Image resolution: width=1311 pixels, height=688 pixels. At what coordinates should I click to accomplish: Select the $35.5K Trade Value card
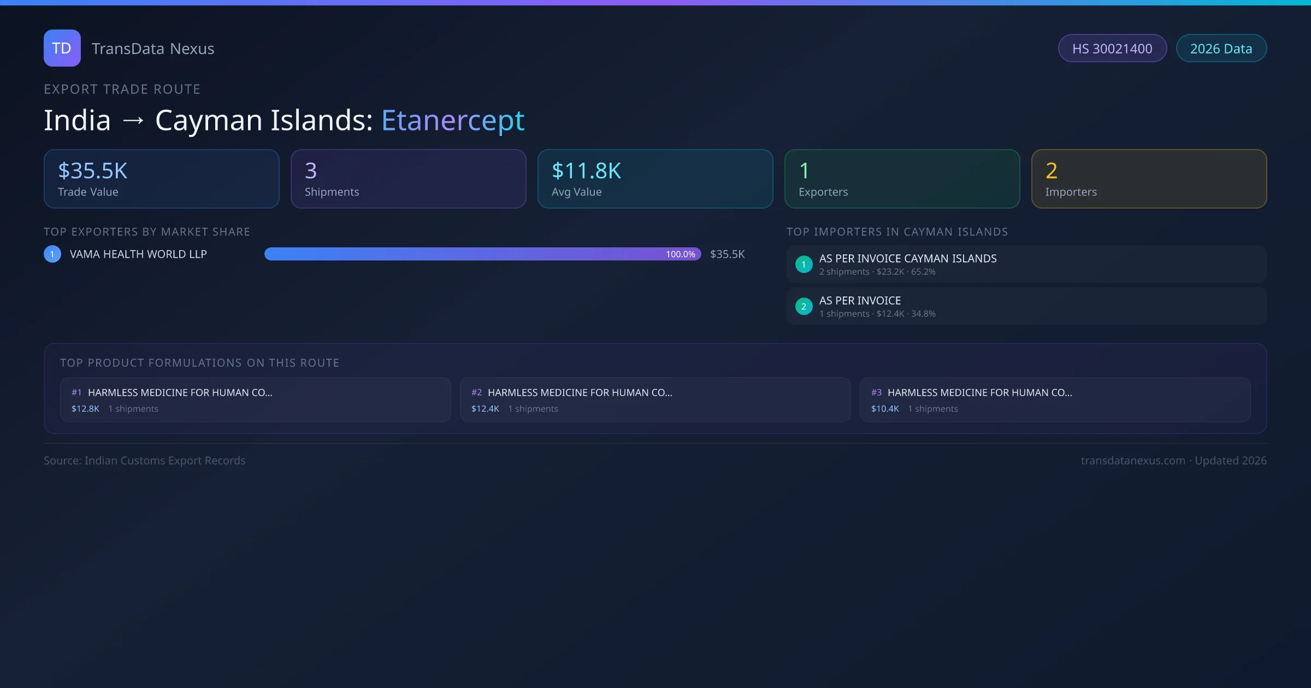[162, 179]
